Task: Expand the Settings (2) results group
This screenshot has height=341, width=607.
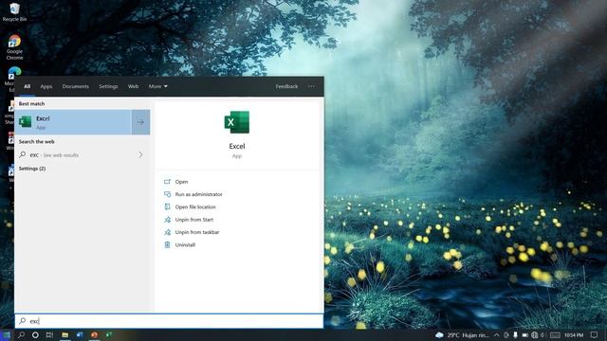Action: click(x=32, y=169)
